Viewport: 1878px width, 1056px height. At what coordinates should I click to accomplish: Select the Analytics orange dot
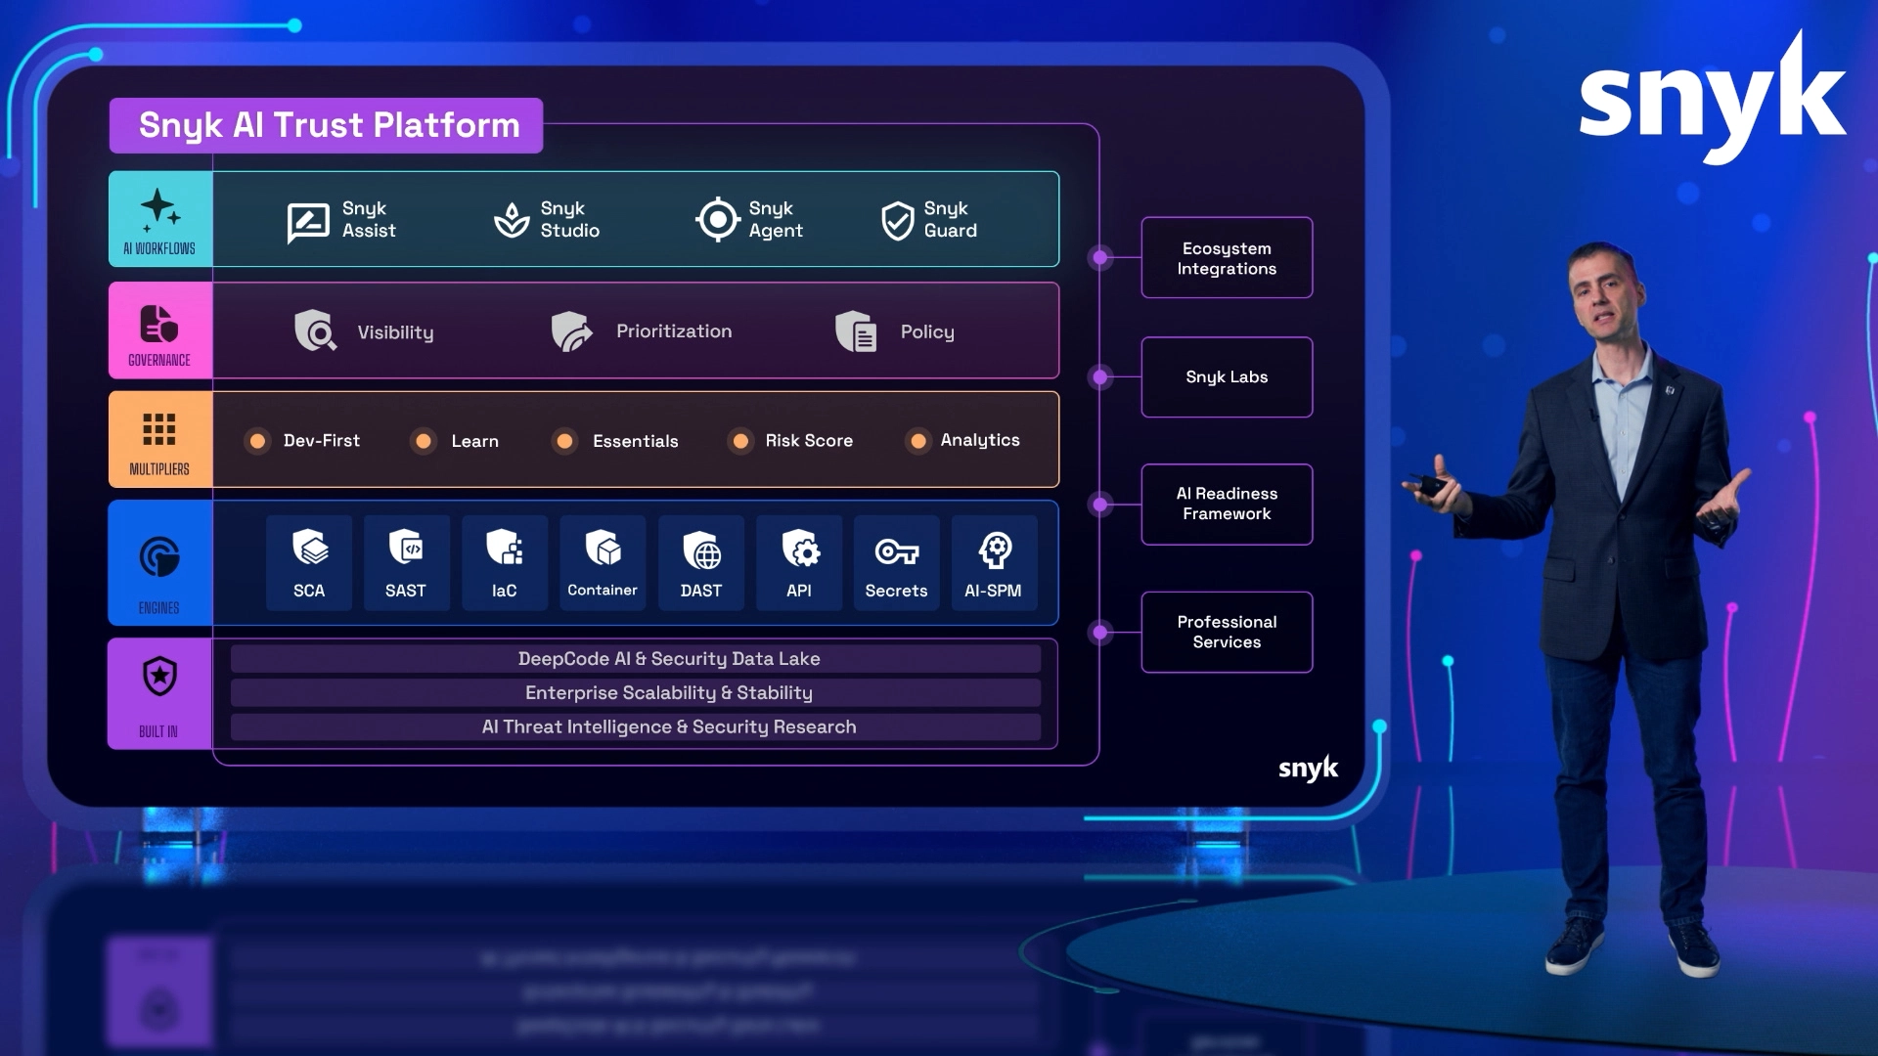pyautogui.click(x=917, y=441)
